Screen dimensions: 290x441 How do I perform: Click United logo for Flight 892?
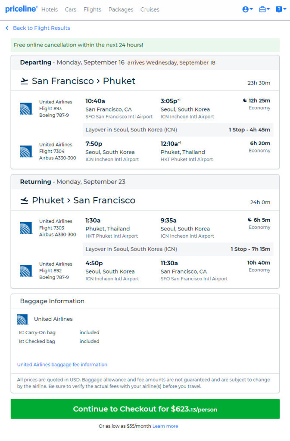tap(26, 271)
